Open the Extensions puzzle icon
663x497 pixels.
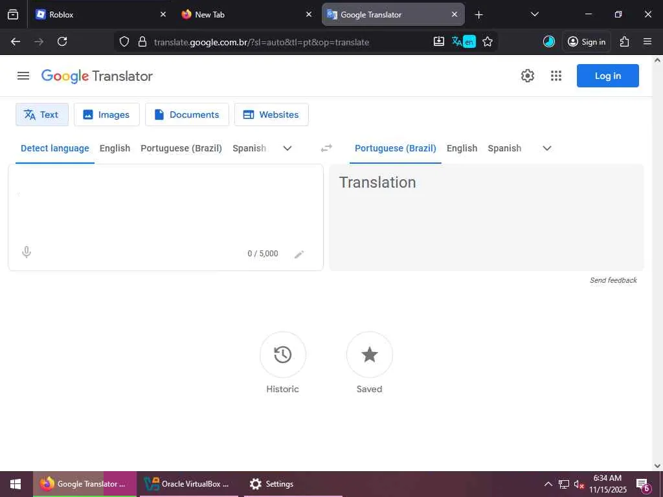pyautogui.click(x=625, y=41)
